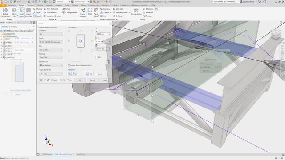
Task: Select the Clevis Pin tool
Action: [14, 12]
